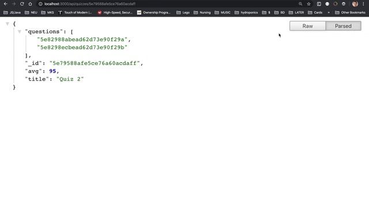Click the avg value 95

(52, 71)
